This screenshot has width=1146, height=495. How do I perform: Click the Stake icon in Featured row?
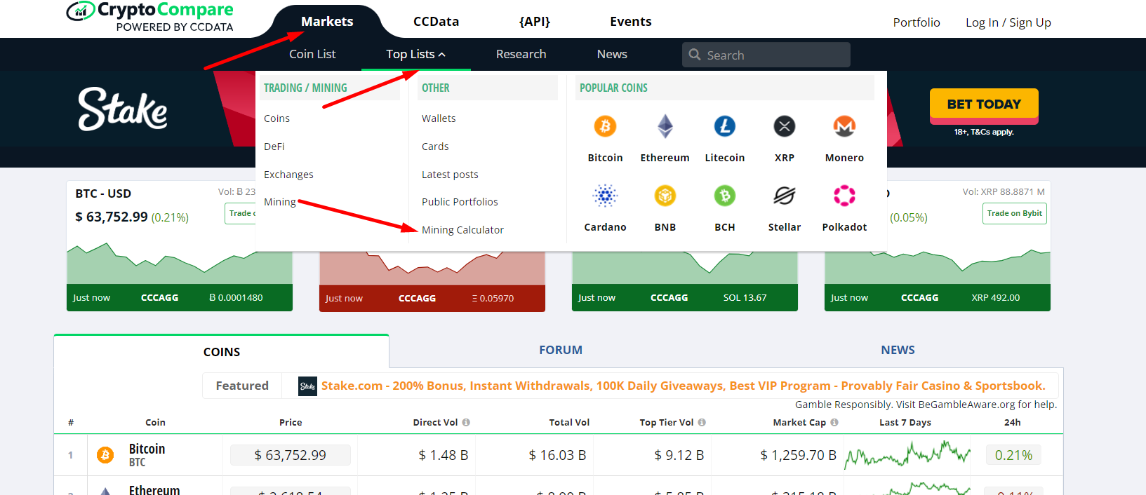pyautogui.click(x=307, y=386)
